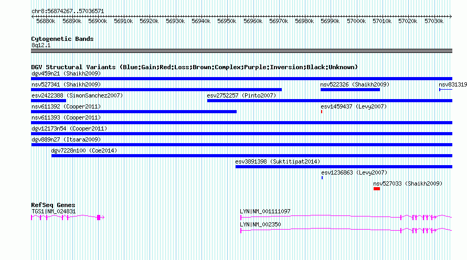Select dgv12173n54 (Cooper2011) variant label
The height and width of the screenshot is (260, 467).
(x=69, y=128)
